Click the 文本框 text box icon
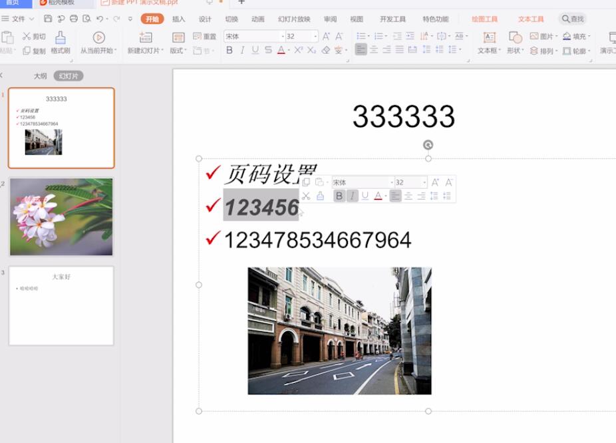 (489, 38)
